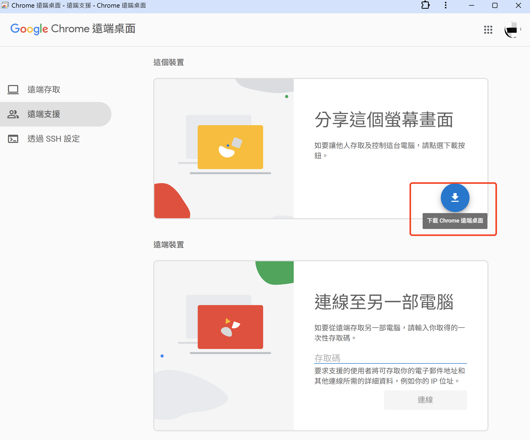
Task: Open the three-dot window menu
Action: click(x=446, y=5)
